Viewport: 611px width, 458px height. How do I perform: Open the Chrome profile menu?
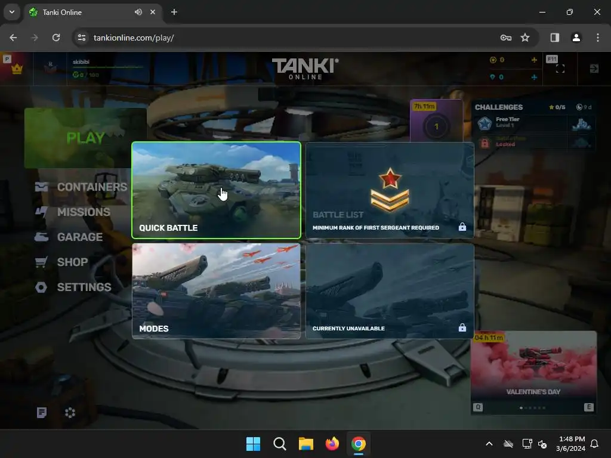(576, 38)
